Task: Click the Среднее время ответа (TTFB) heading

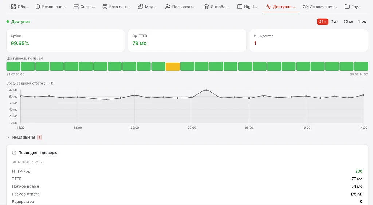Action: click(30, 83)
